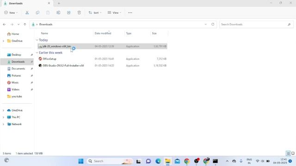Click the microphone tray icon
The image size is (296, 166).
coord(241,161)
